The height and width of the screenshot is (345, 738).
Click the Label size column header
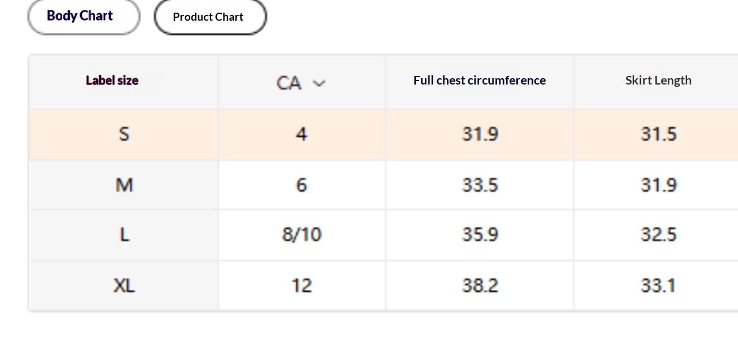pos(112,80)
